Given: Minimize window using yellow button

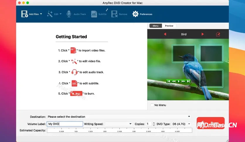Looking at the screenshot, I should click(23, 3).
